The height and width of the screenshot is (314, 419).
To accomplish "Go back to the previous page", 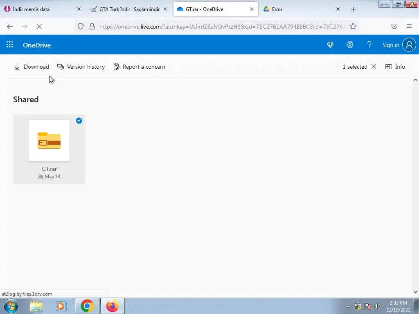I will (10, 27).
